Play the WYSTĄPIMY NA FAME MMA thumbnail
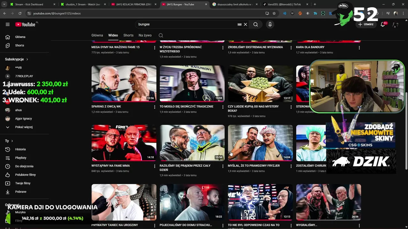The image size is (408, 229). 124,143
